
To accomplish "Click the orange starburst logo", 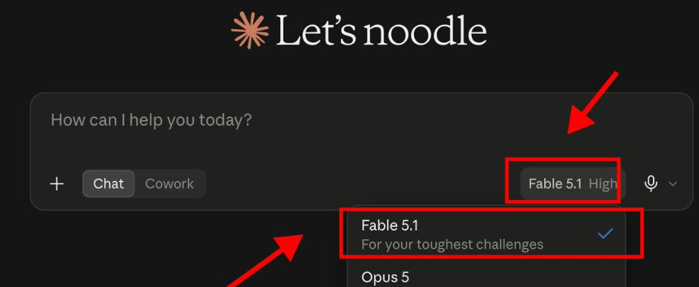I will click(250, 30).
